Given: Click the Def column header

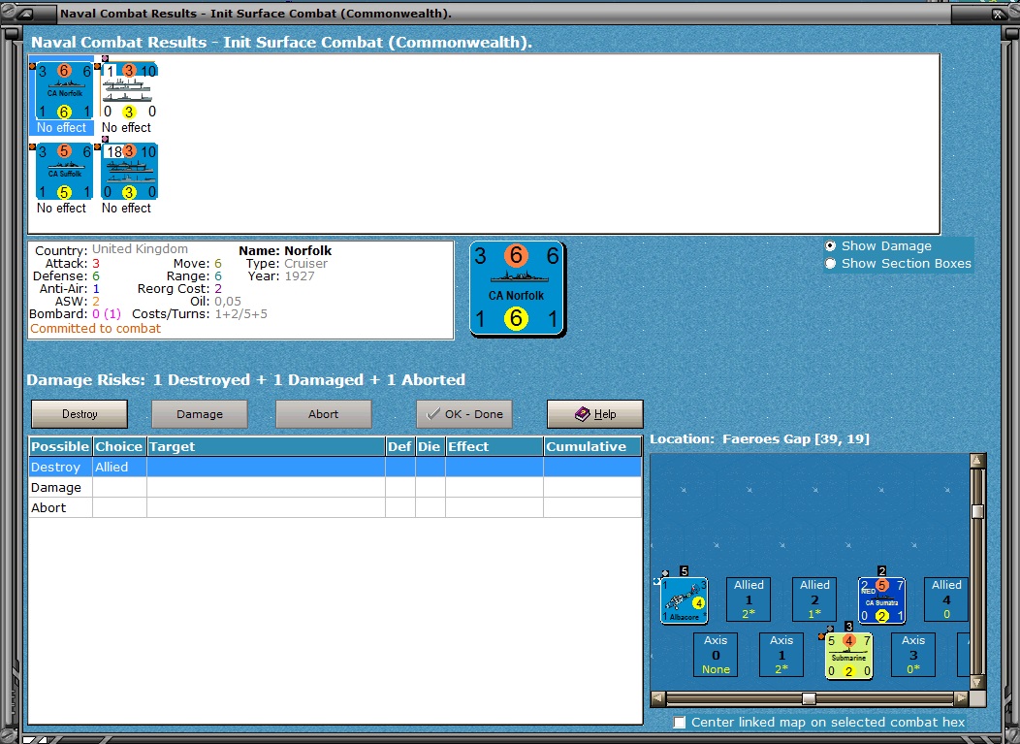Looking at the screenshot, I should point(400,446).
